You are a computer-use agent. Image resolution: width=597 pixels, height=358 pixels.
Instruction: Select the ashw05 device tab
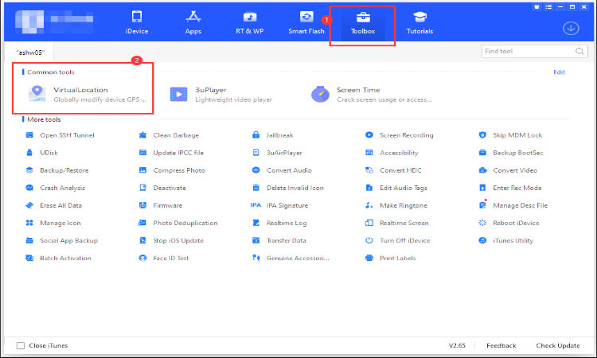[30, 53]
